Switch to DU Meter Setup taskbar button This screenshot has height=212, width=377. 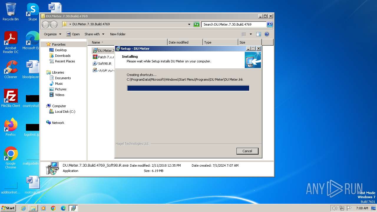pos(73,208)
